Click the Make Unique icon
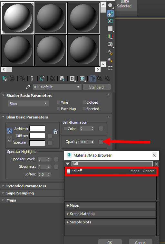This screenshot has height=244, width=165. pyautogui.click(x=52, y=79)
